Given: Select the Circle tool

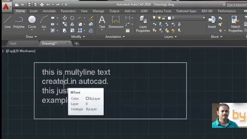Looking at the screenshot, I should tap(32, 22).
